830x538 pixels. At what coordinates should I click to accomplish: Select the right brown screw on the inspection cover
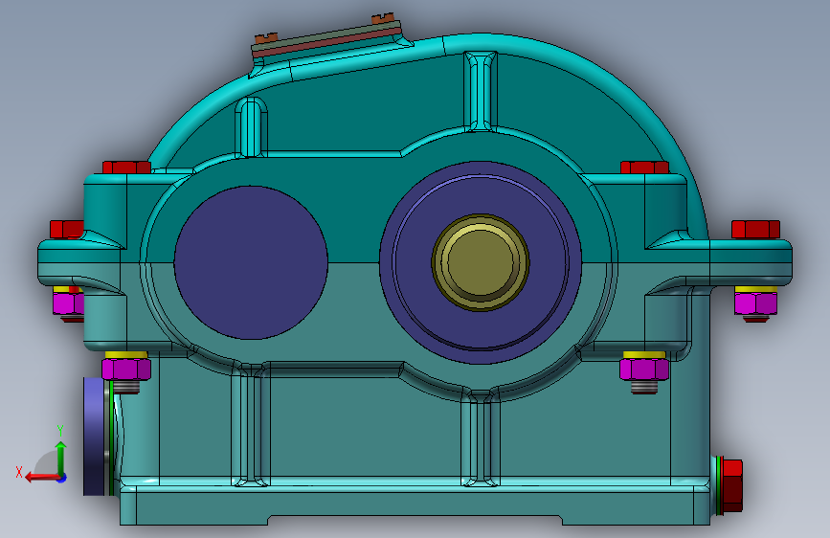[x=382, y=18]
